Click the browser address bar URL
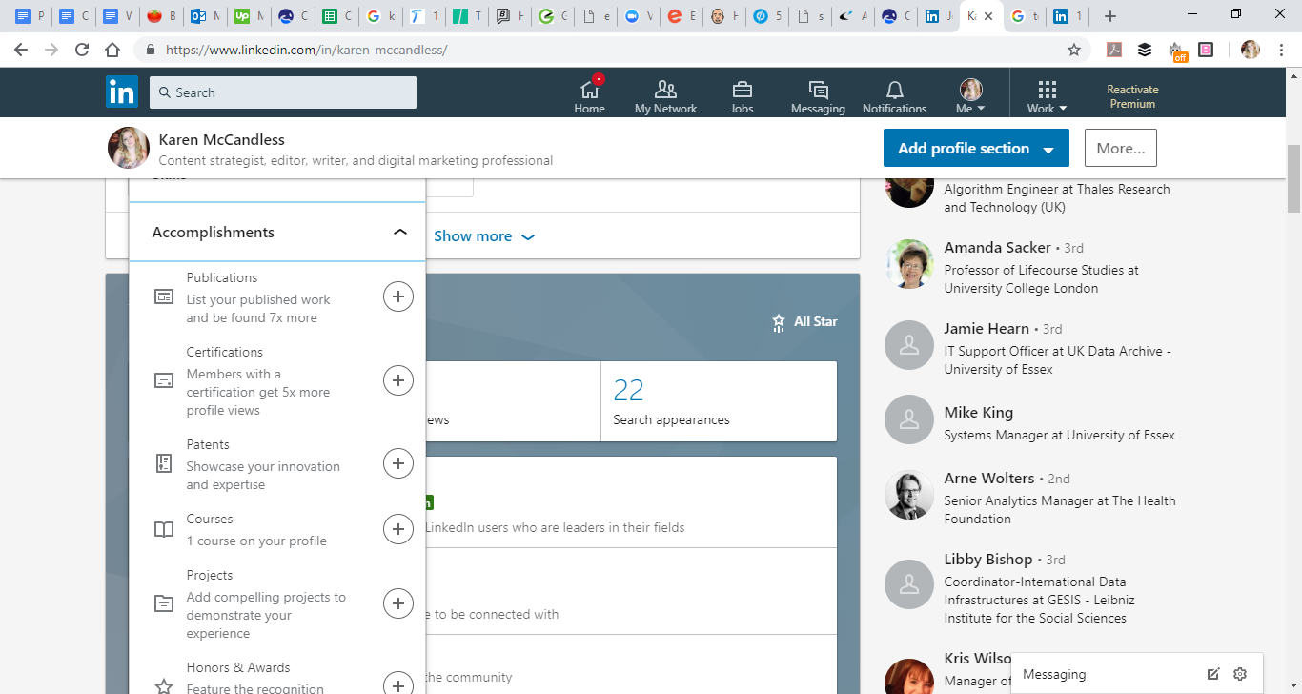The width and height of the screenshot is (1302, 694). (307, 50)
